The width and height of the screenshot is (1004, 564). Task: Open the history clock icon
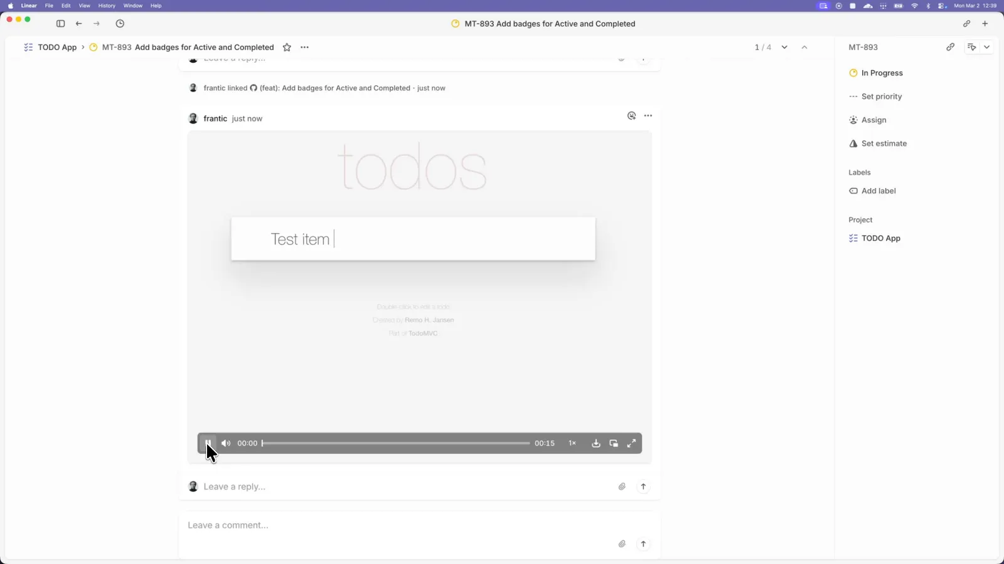120,24
